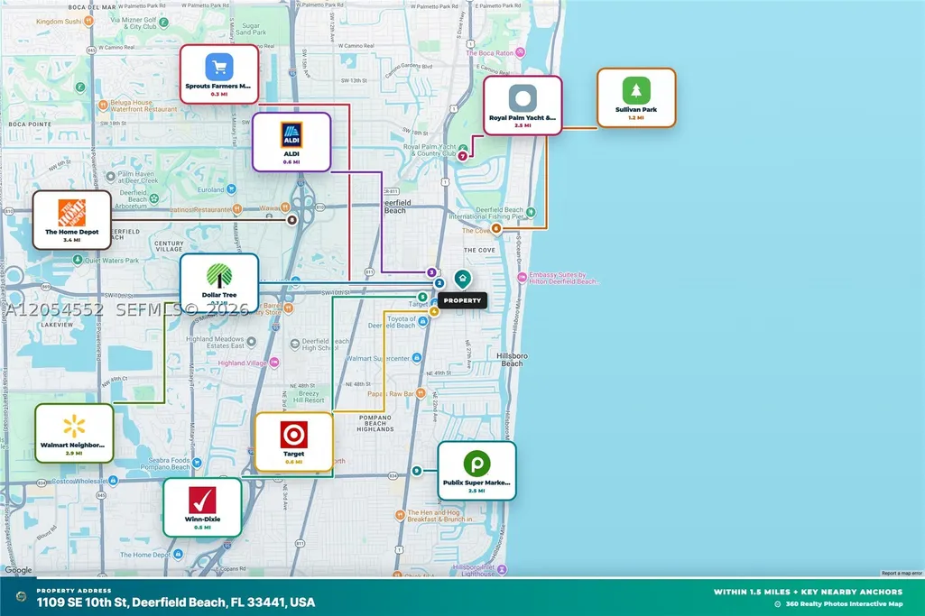Select the Publix Super Market logo
925x616 pixels.
click(x=476, y=464)
